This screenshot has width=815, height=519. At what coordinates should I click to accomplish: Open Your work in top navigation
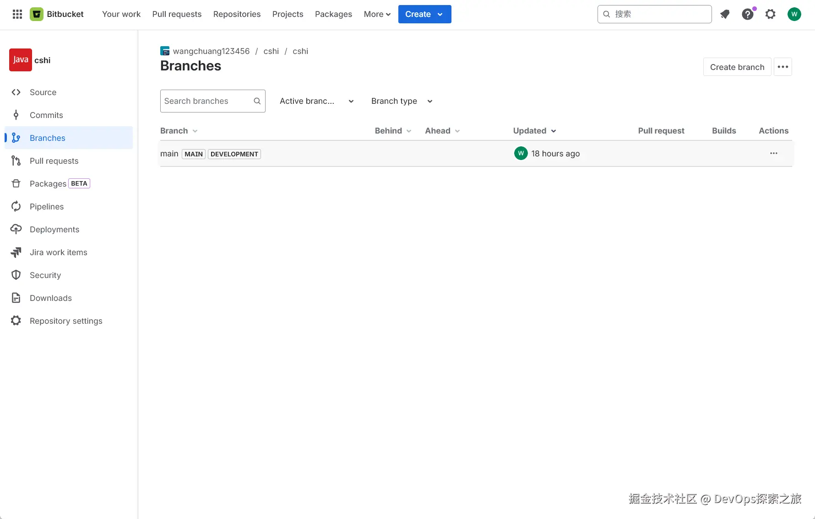[x=121, y=14]
